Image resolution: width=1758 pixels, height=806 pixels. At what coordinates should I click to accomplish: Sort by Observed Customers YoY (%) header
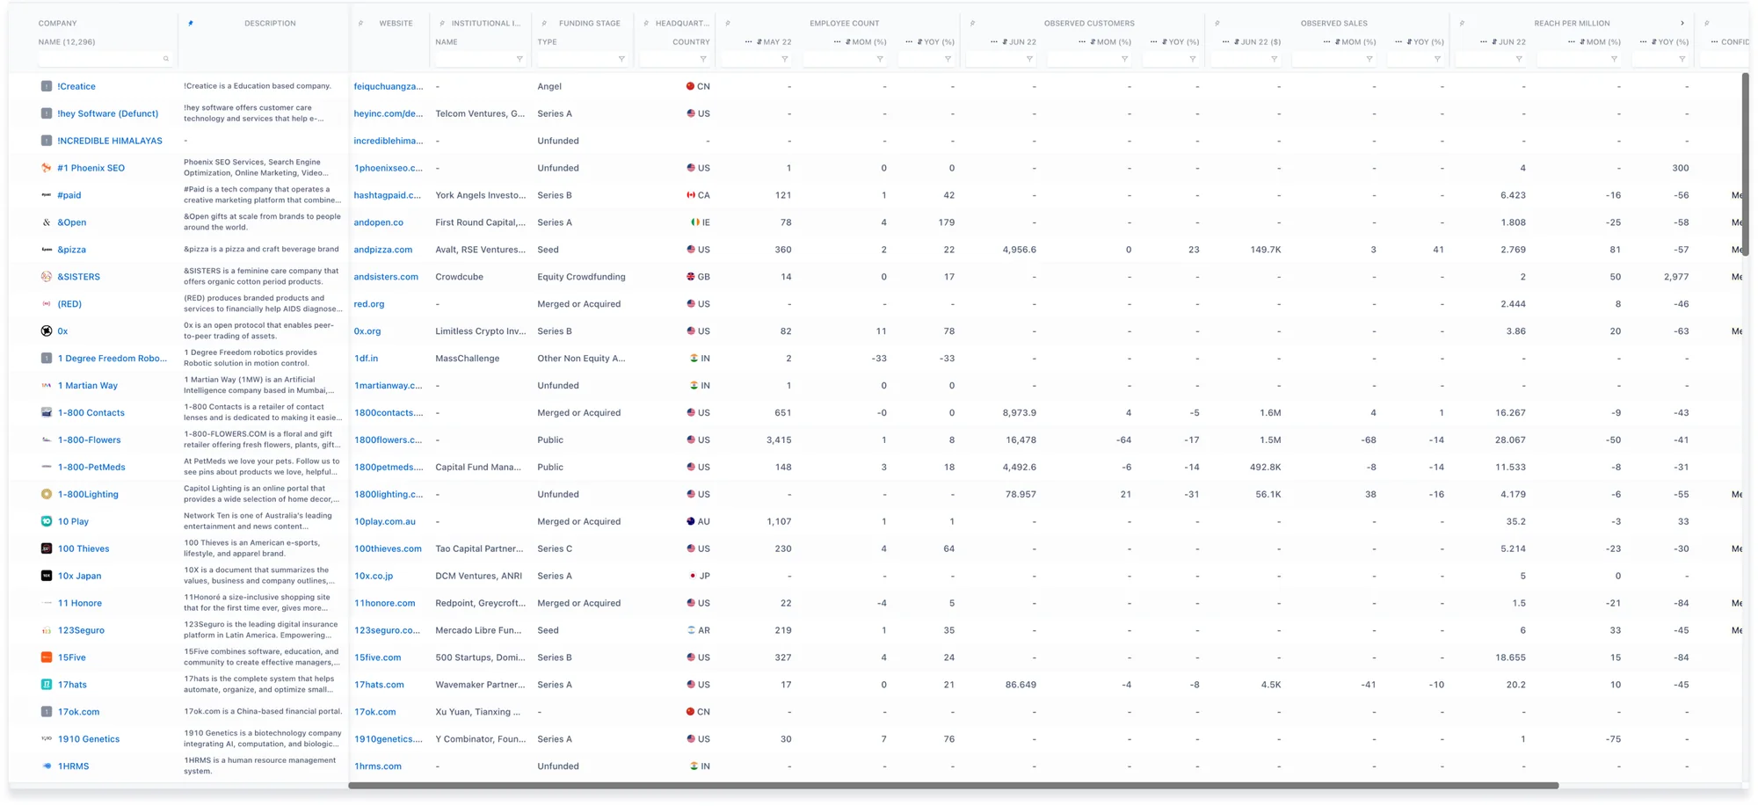coord(1182,42)
